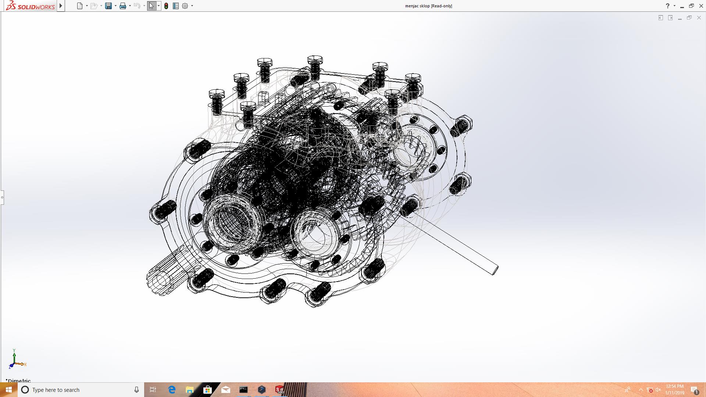The width and height of the screenshot is (706, 397).
Task: Expand the Help dropdown arrow
Action: [x=674, y=6]
